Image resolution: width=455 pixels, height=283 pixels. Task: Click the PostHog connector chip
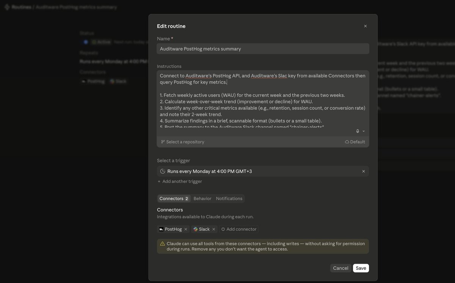173,229
